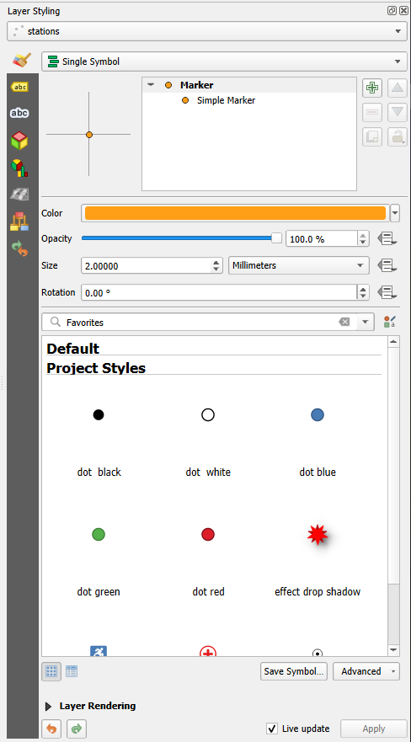Click in the Size value field
411x742 pixels.
[147, 265]
